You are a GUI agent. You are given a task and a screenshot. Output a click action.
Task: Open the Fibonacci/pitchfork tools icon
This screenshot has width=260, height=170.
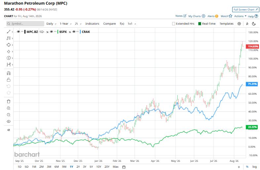pyautogui.click(x=9, y=38)
